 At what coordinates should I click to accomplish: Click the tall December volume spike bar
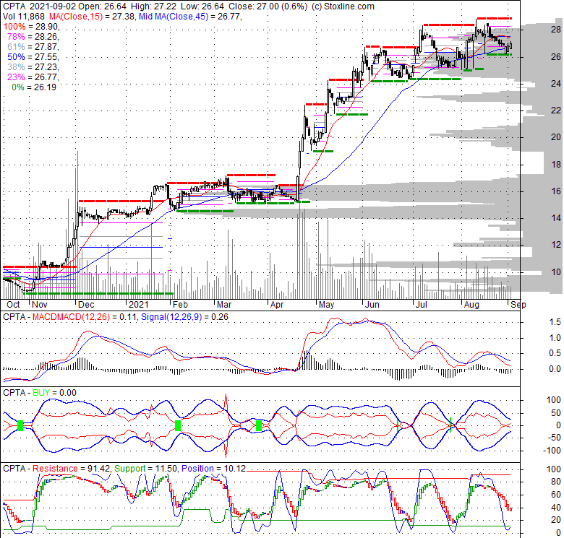(x=77, y=225)
